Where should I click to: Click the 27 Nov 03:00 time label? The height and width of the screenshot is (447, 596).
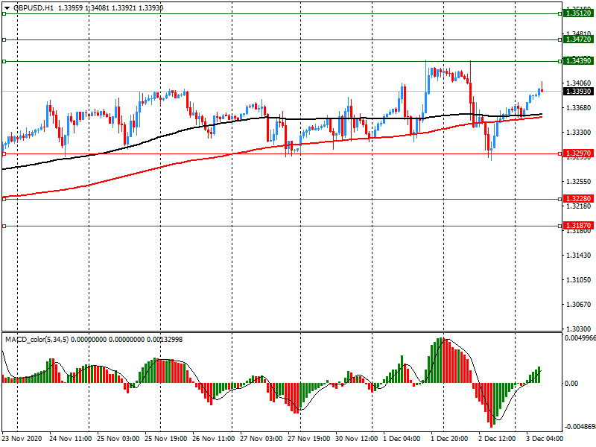[x=261, y=439]
